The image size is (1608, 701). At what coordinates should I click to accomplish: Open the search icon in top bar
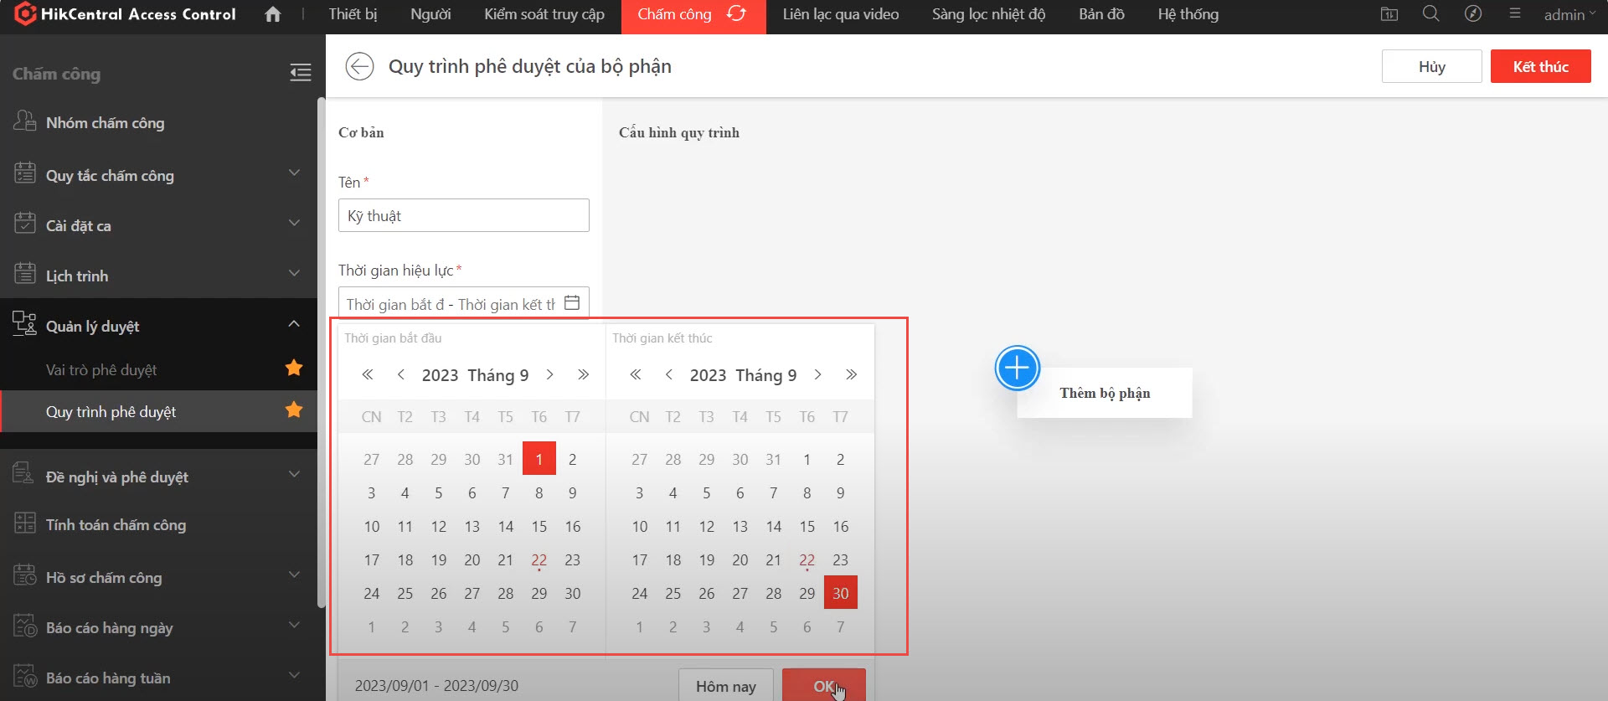(1430, 14)
